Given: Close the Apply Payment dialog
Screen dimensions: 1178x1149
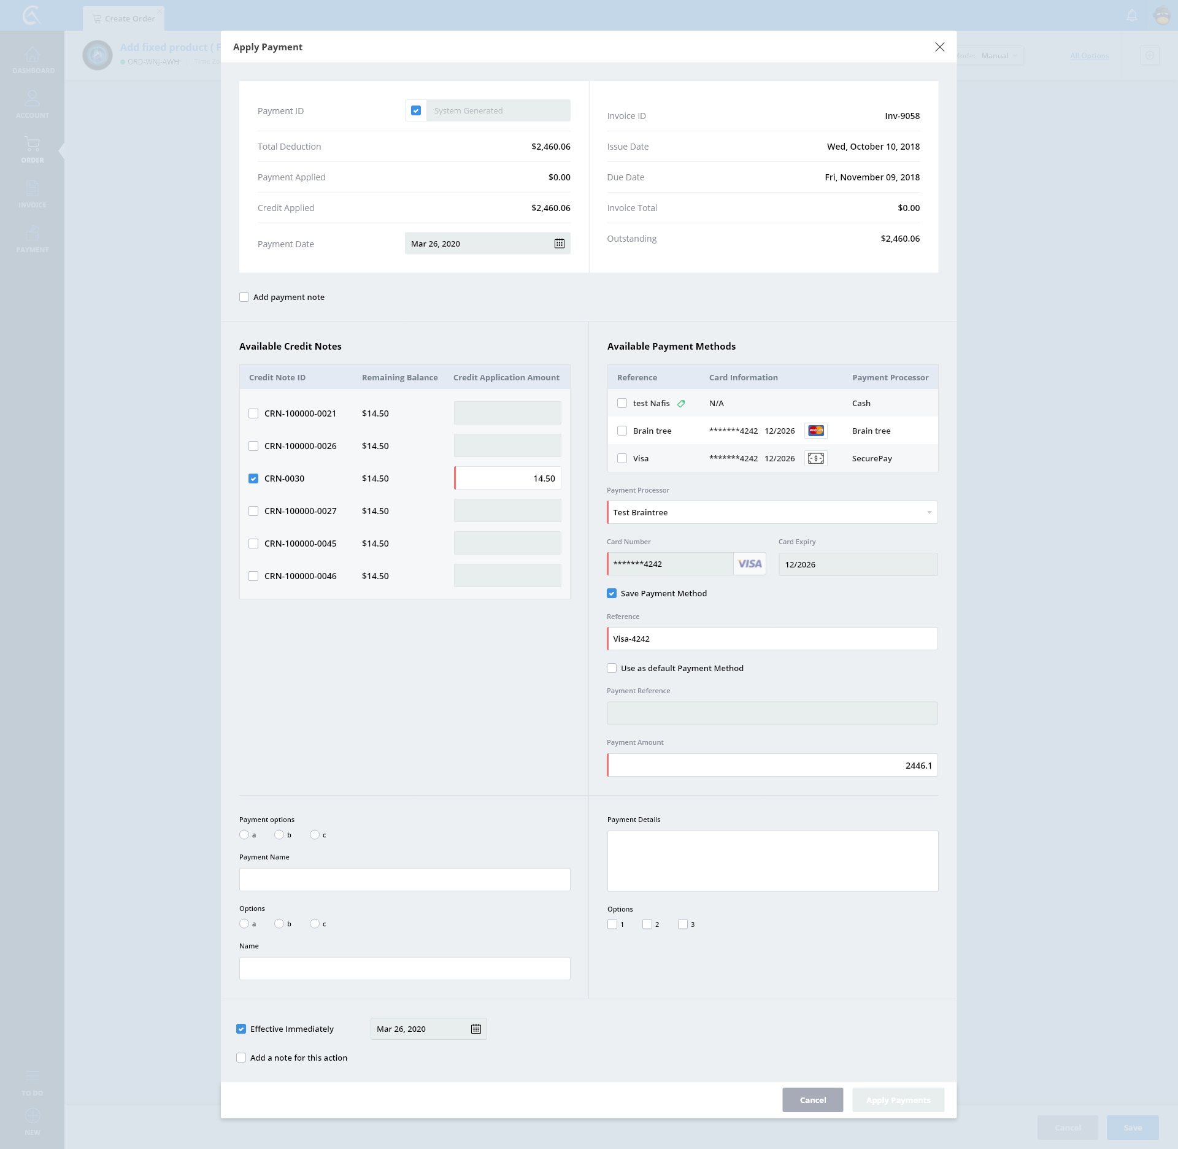Looking at the screenshot, I should point(939,47).
